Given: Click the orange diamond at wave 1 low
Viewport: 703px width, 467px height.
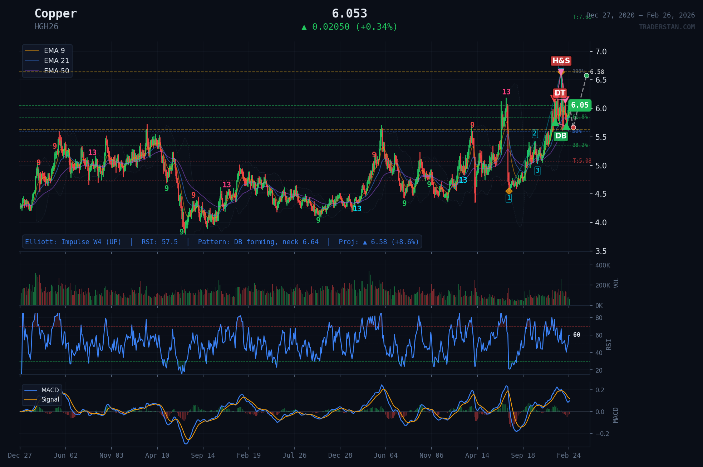Looking at the screenshot, I should [x=509, y=191].
